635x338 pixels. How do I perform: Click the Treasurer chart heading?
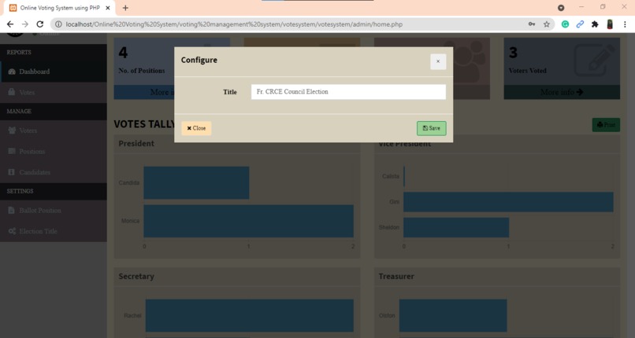pos(396,276)
